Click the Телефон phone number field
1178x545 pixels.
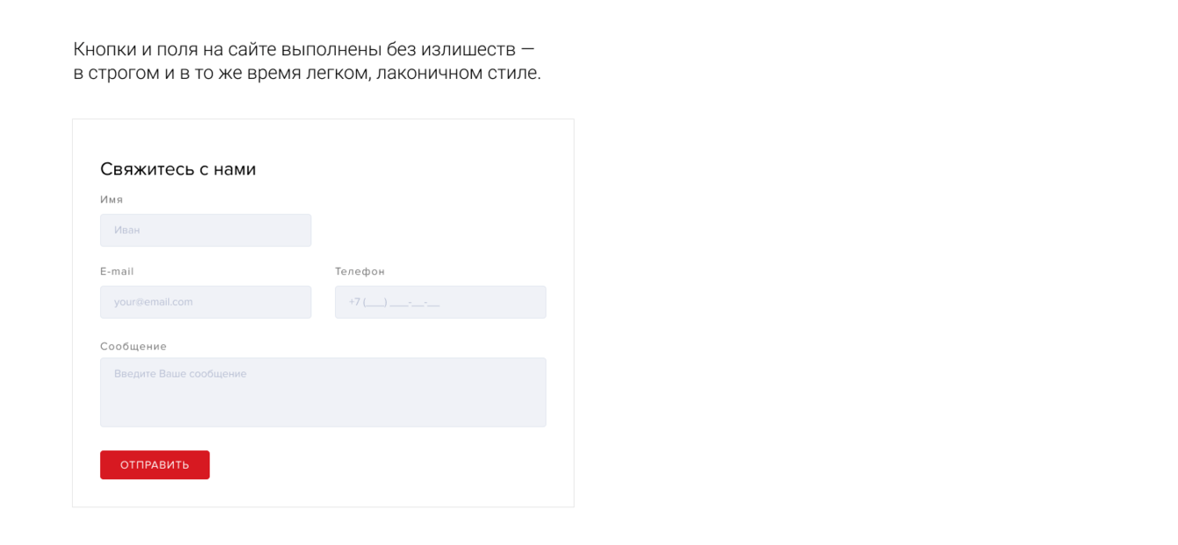(x=440, y=302)
